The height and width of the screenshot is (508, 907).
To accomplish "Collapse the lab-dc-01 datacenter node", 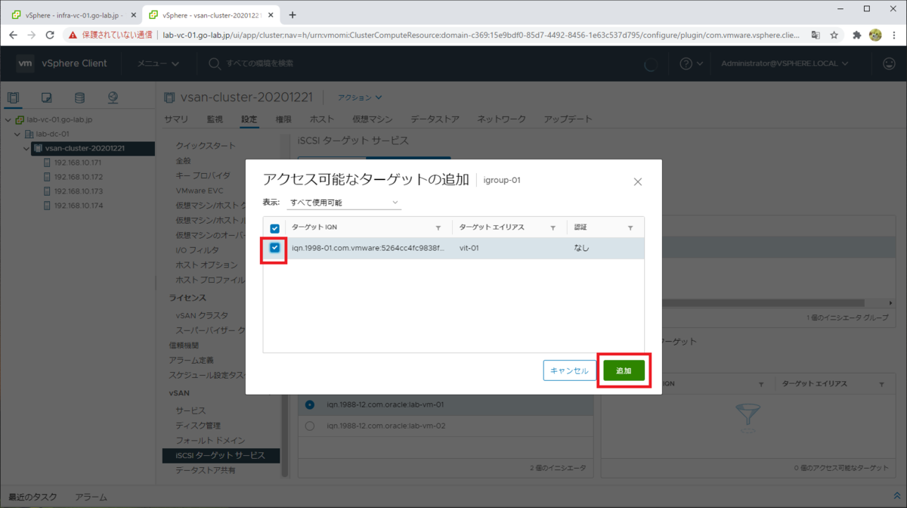I will point(17,134).
